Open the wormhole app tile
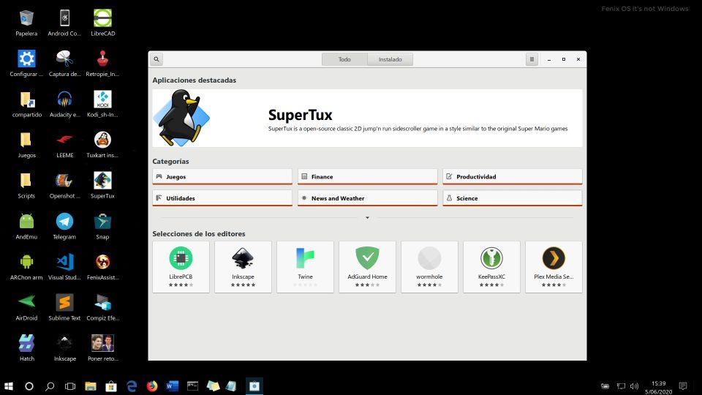The image size is (702, 395). tap(429, 267)
